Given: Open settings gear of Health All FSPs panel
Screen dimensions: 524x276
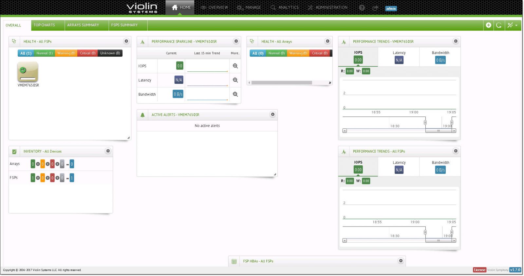Looking at the screenshot, I should click(126, 41).
